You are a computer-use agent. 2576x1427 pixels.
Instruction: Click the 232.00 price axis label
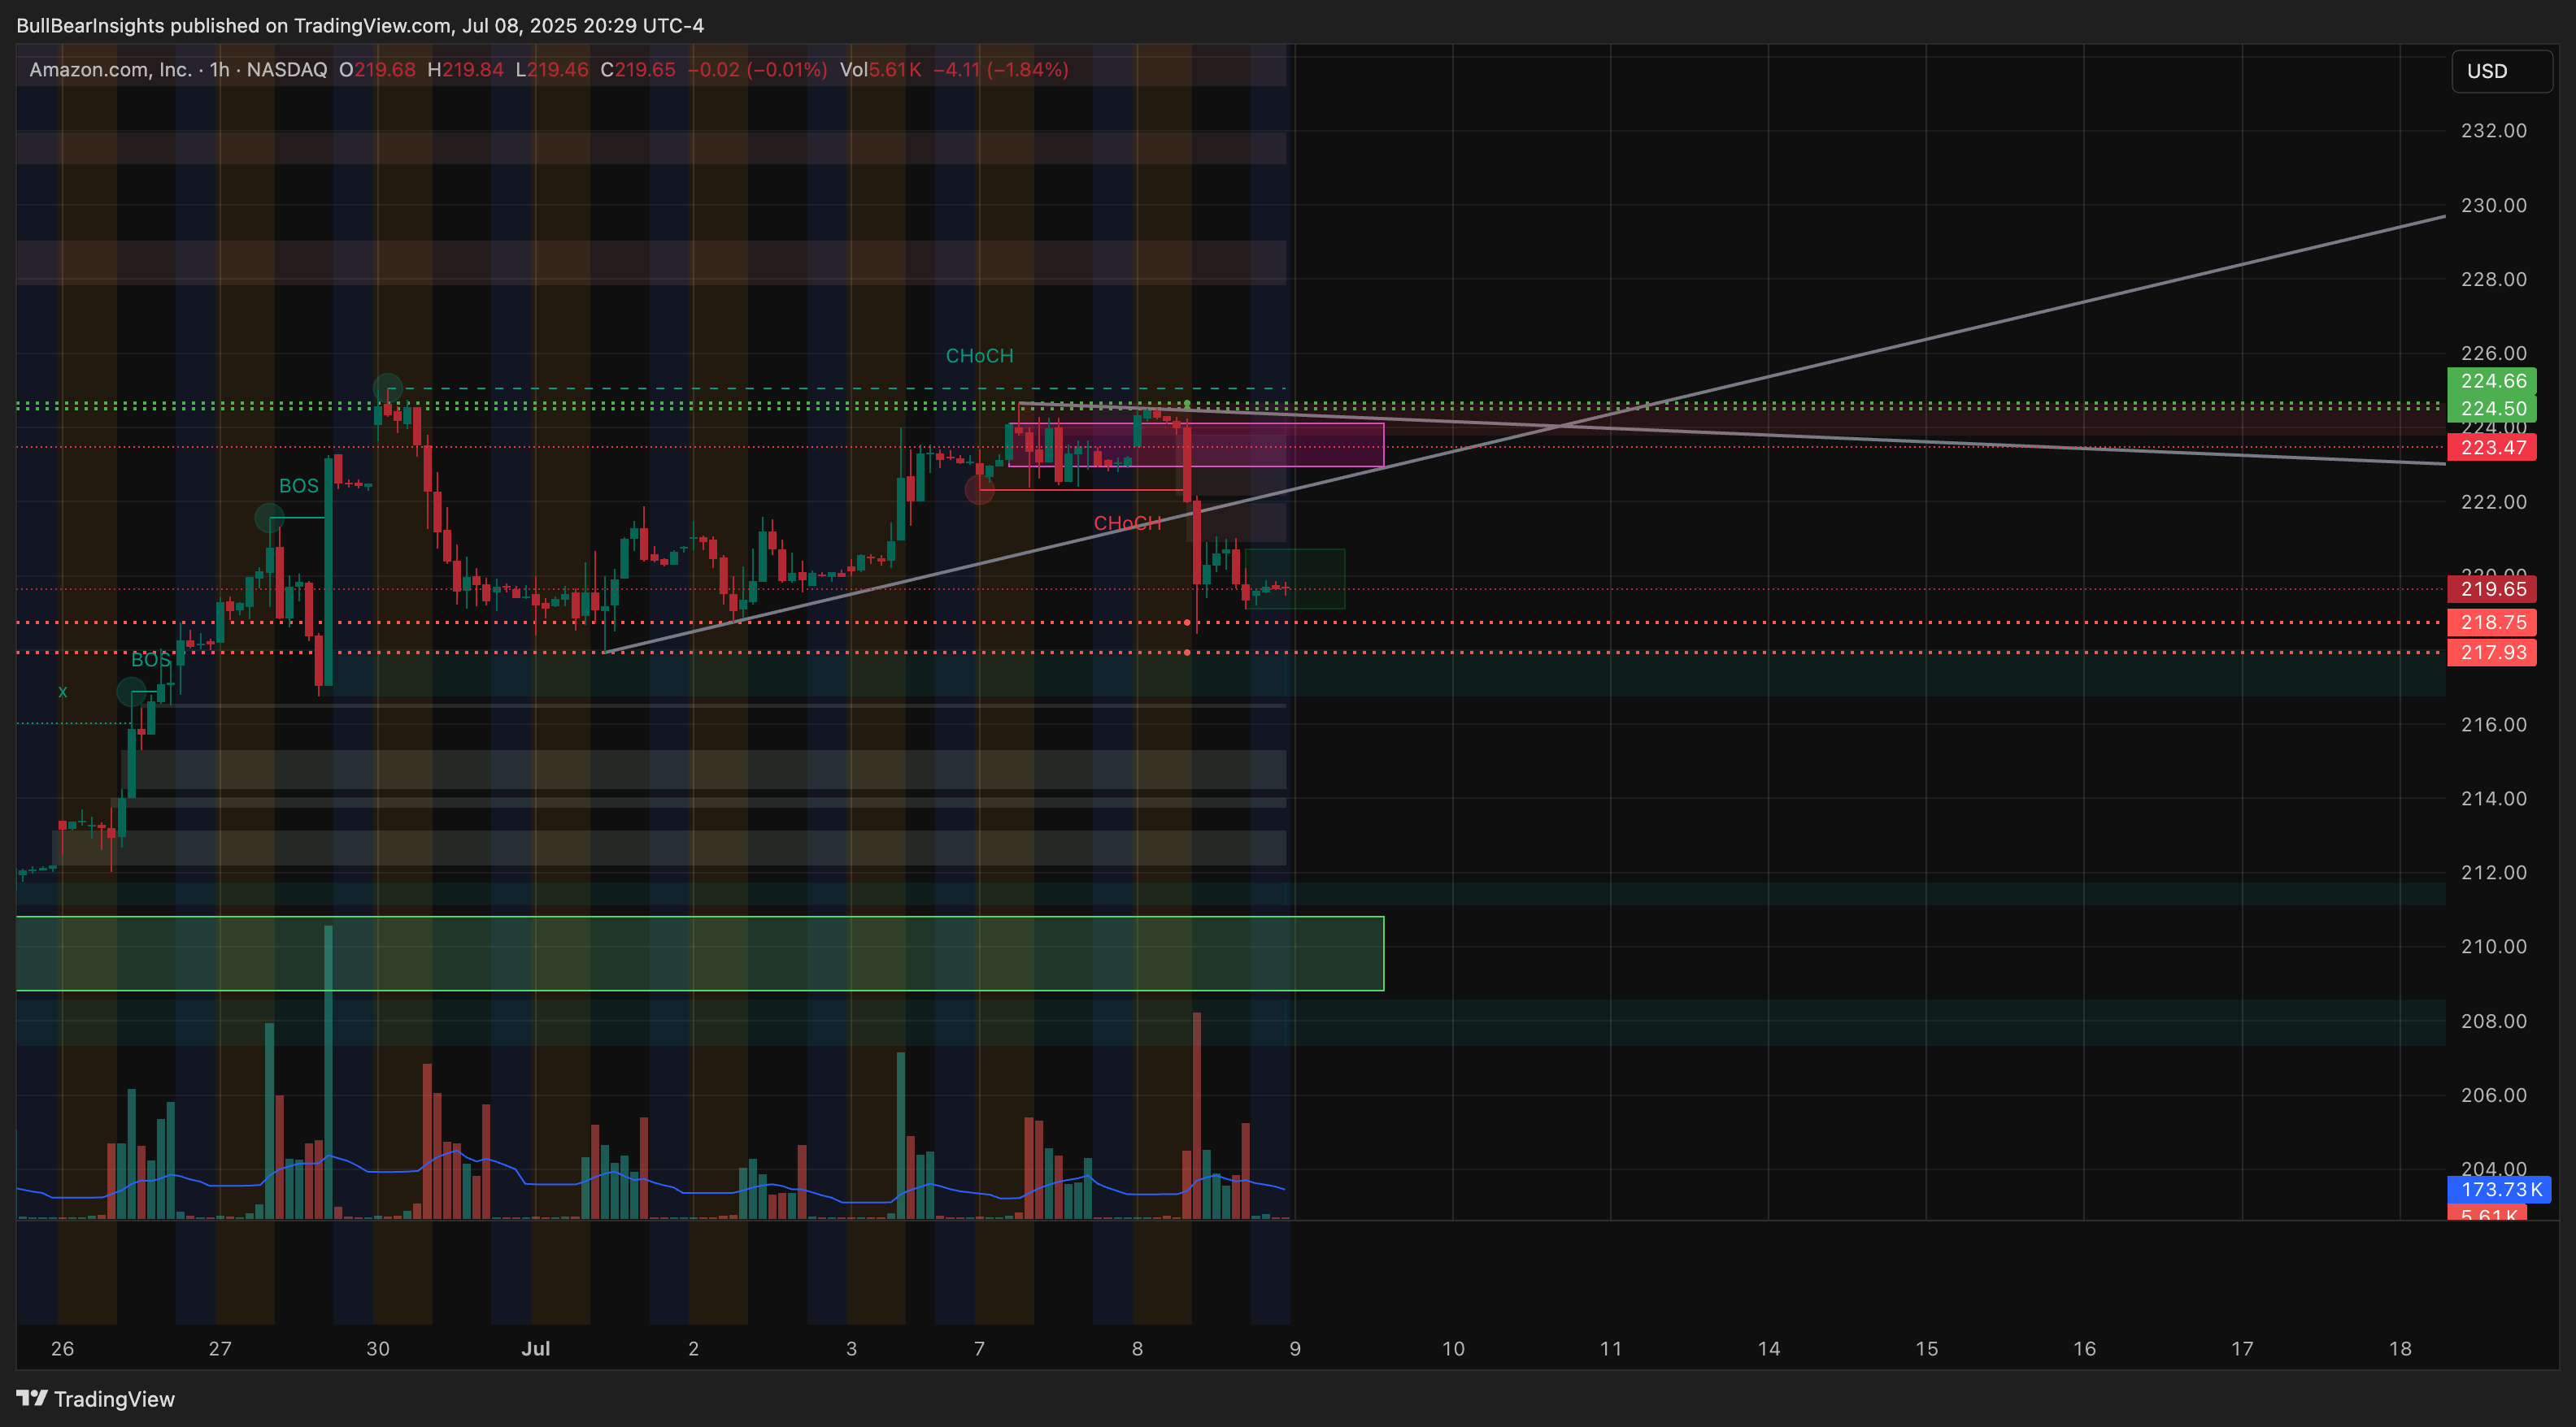pos(2493,131)
